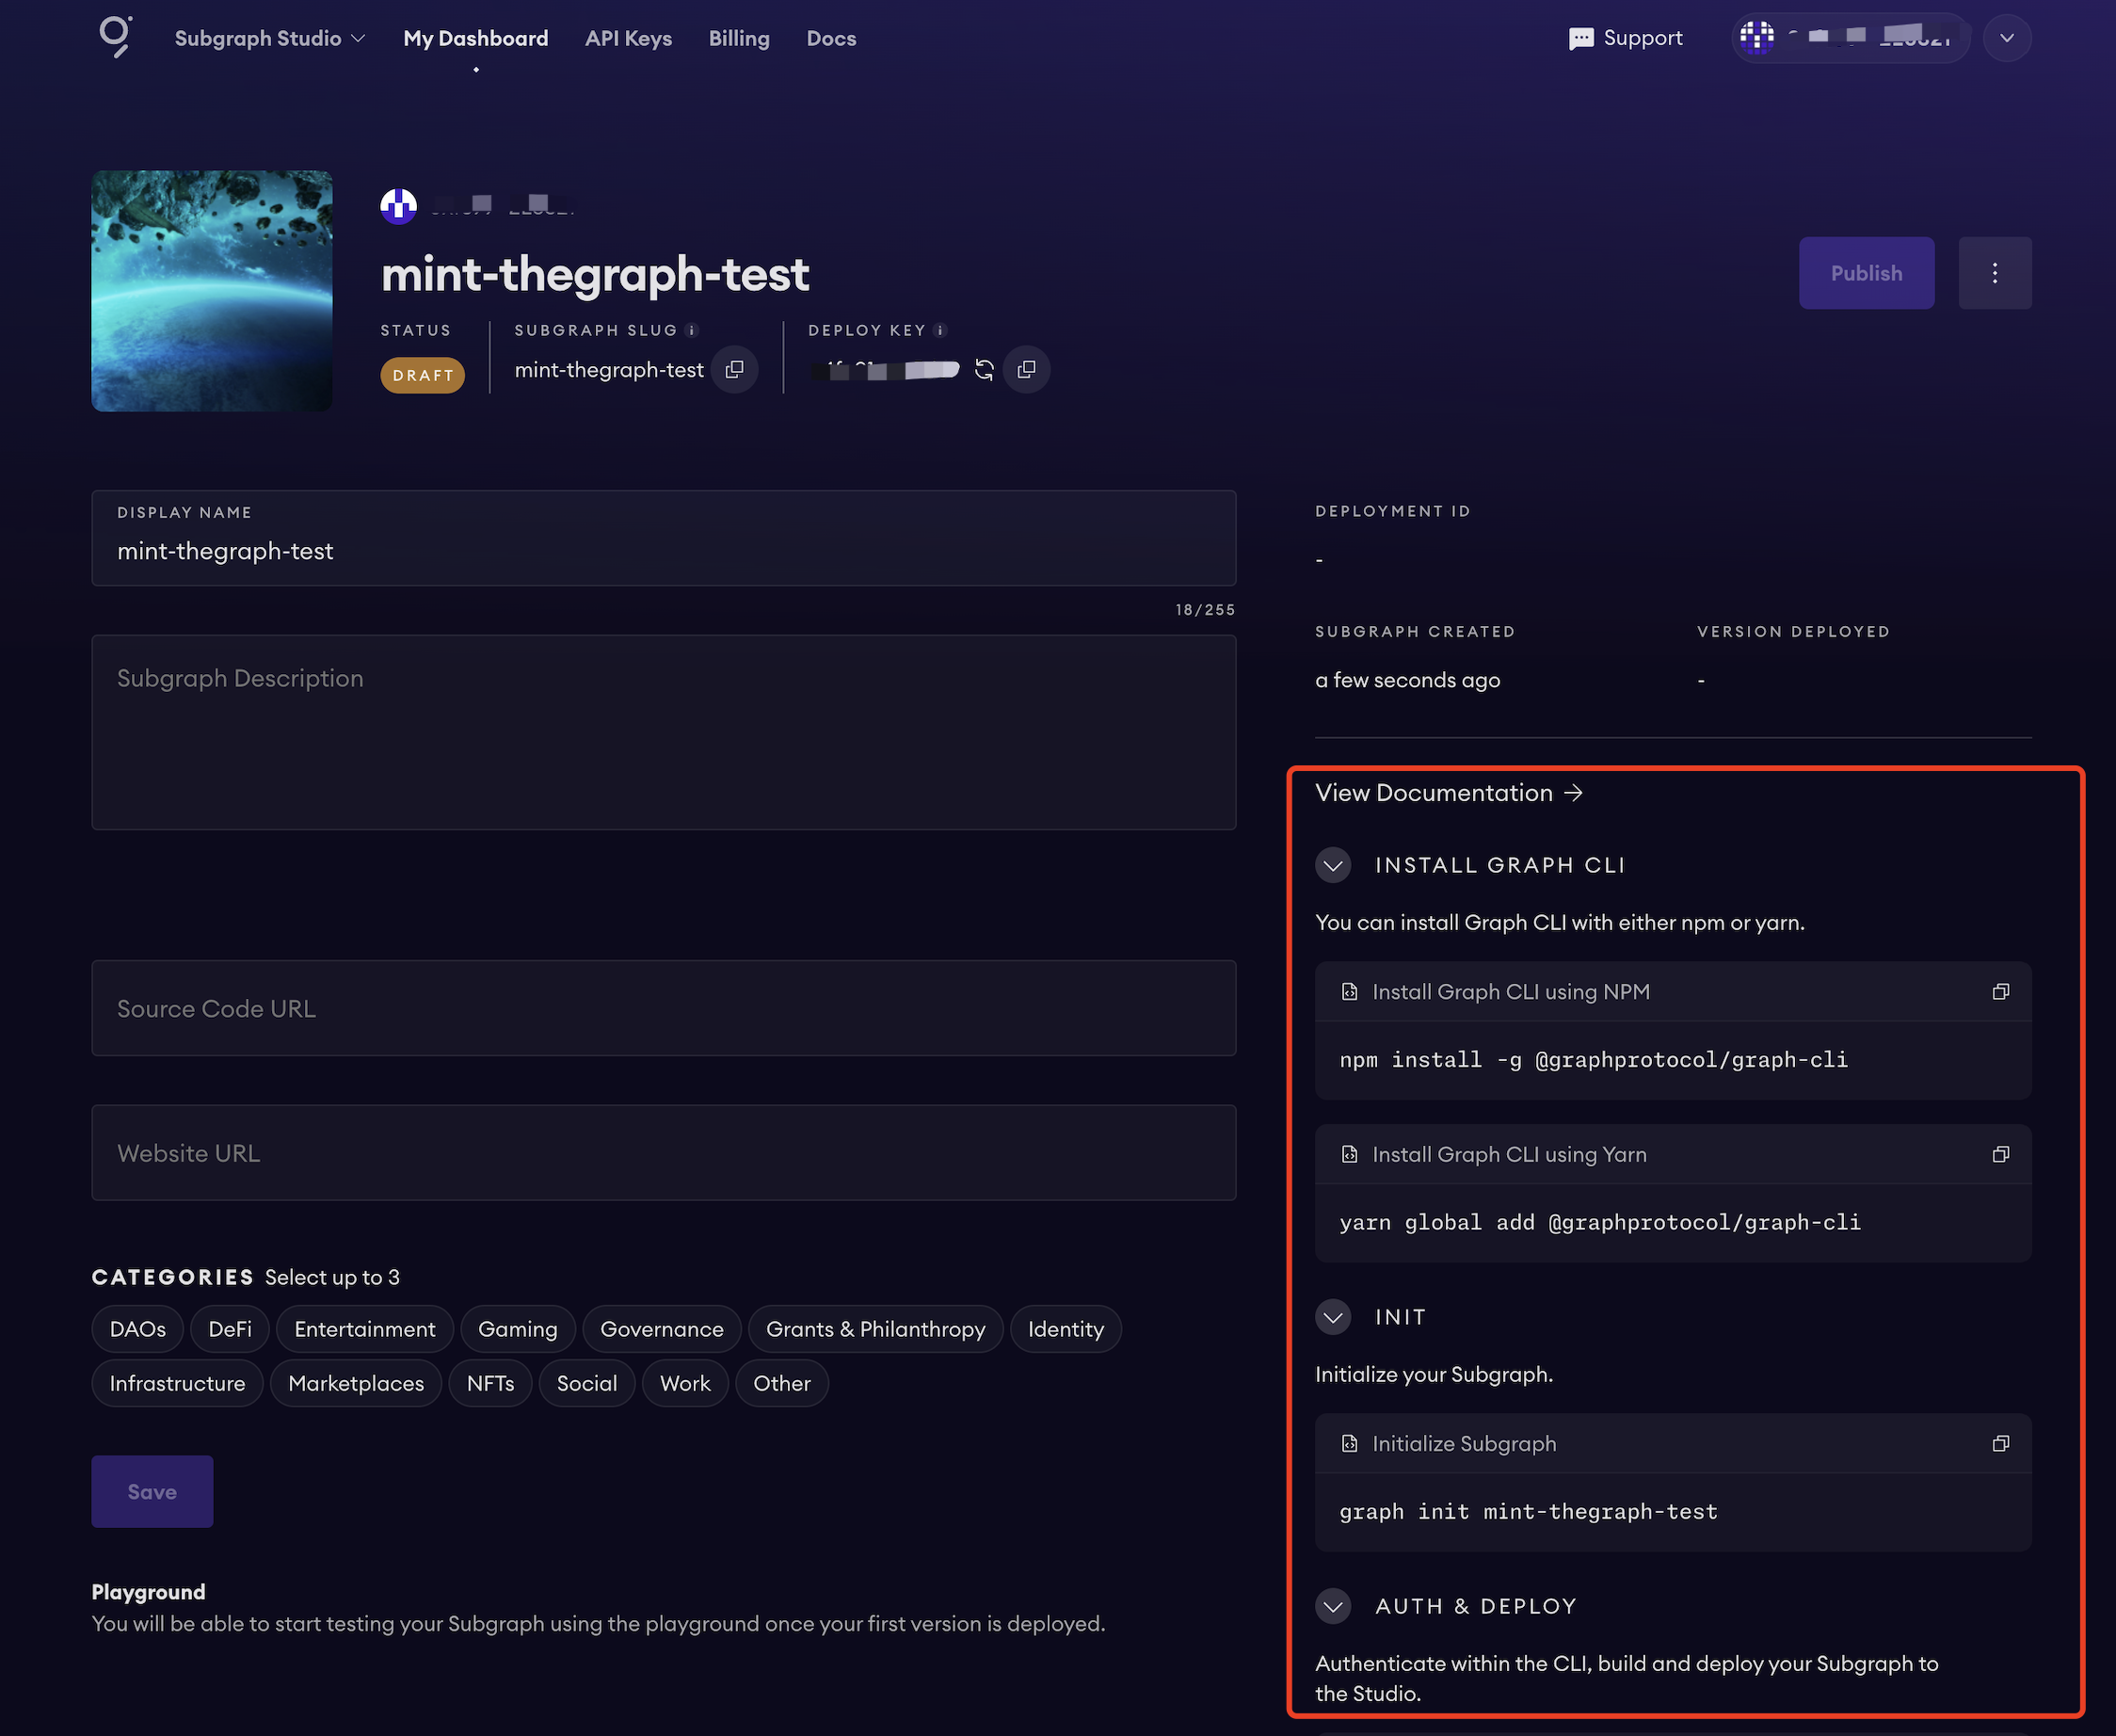Regenerate the deploy key
Screen dimensions: 2116x1736
tap(984, 370)
